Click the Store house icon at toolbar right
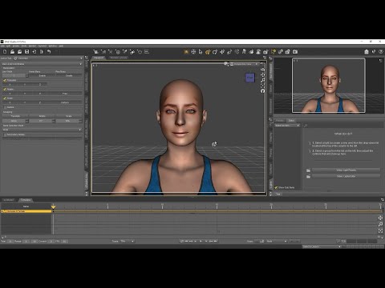The image size is (385, 288). [x=367, y=52]
